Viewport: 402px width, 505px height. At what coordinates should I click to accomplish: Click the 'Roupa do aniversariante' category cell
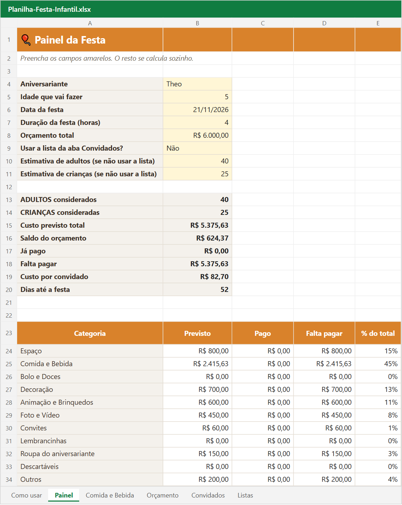coord(90,454)
